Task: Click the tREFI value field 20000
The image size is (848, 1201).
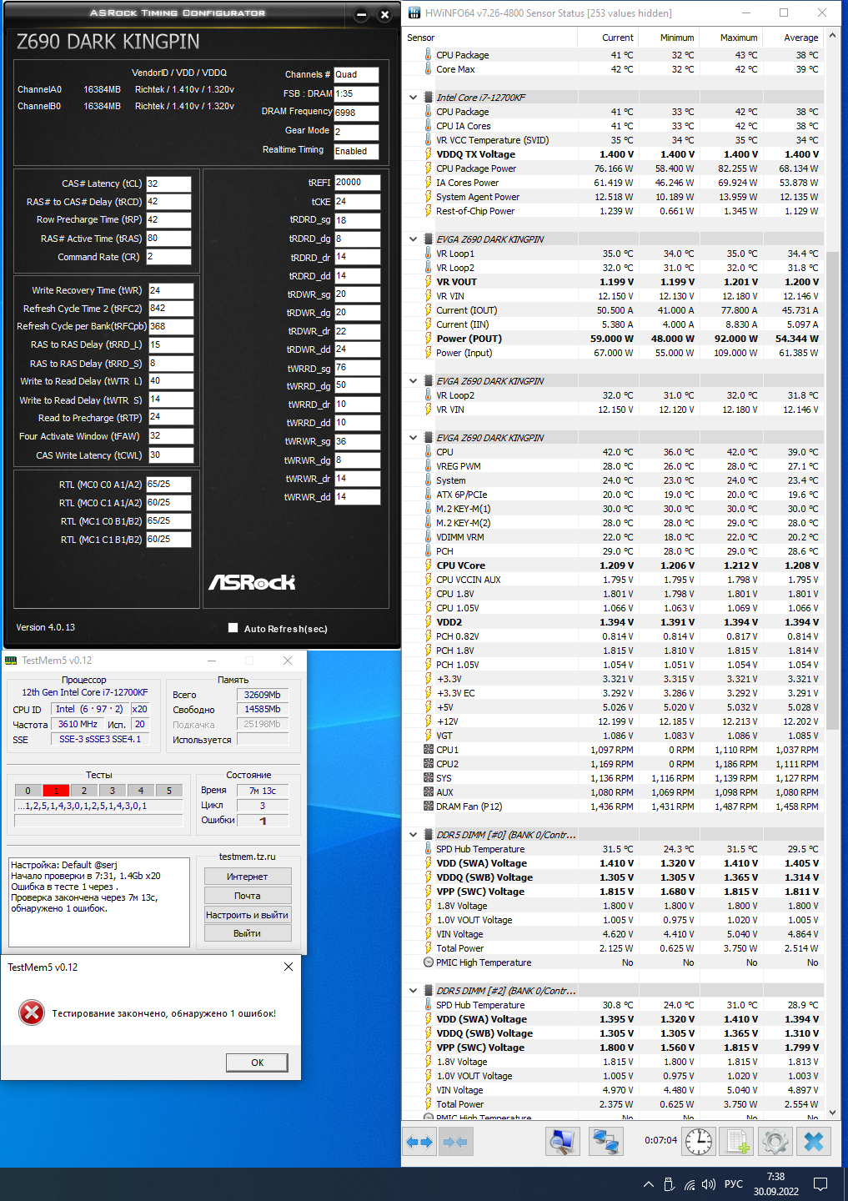Action: (x=358, y=183)
